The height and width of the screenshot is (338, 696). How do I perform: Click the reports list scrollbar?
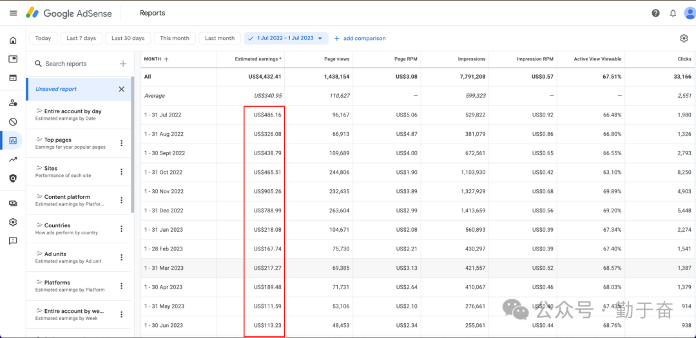click(x=132, y=144)
